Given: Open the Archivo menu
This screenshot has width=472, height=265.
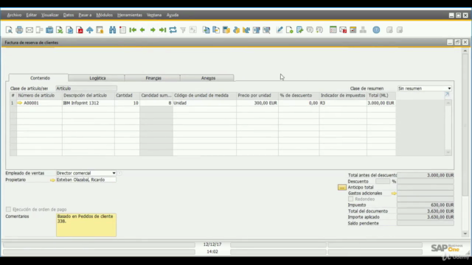Looking at the screenshot, I should 14,15.
